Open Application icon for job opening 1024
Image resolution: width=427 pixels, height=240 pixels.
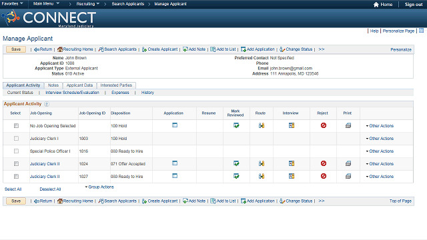175,163
